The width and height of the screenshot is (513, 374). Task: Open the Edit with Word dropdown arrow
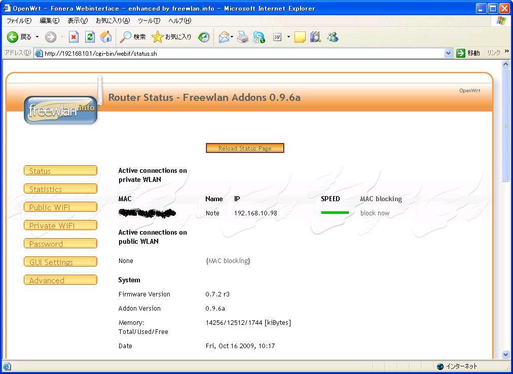(288, 37)
